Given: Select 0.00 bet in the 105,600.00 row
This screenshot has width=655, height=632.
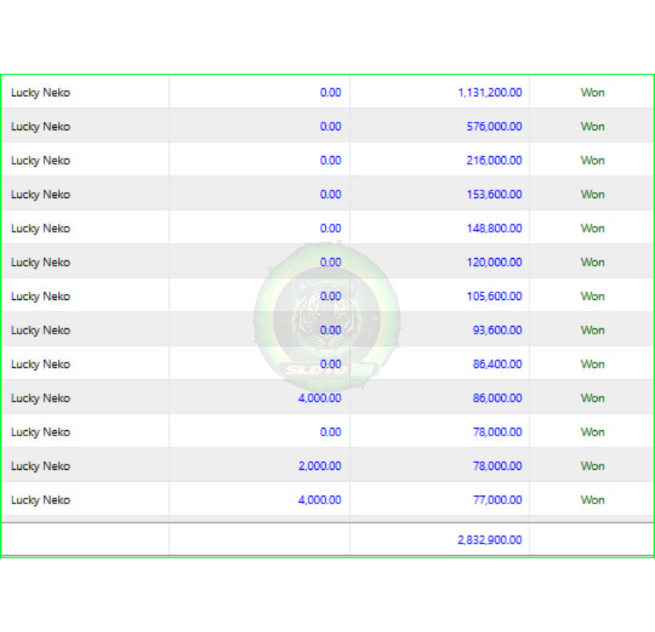Looking at the screenshot, I should [331, 296].
